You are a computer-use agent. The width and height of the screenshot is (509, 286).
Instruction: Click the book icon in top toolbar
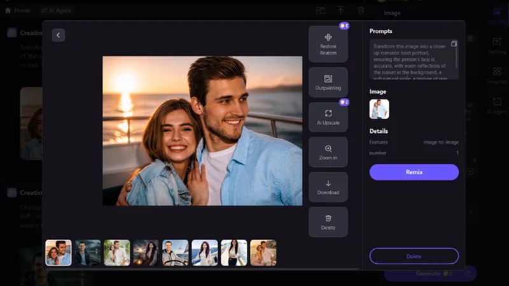click(x=321, y=10)
